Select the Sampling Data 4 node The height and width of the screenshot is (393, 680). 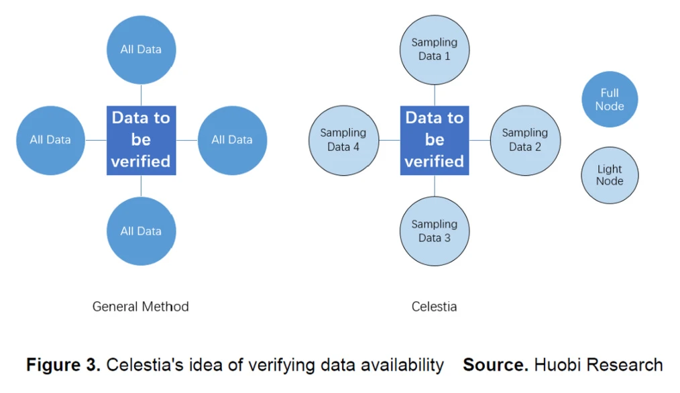point(343,140)
